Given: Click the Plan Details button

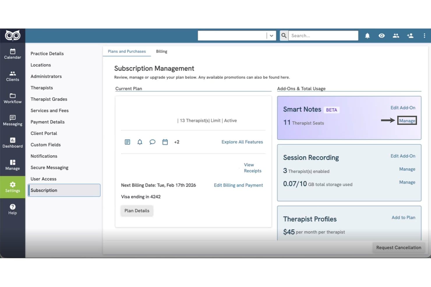Looking at the screenshot, I should coord(137,211).
